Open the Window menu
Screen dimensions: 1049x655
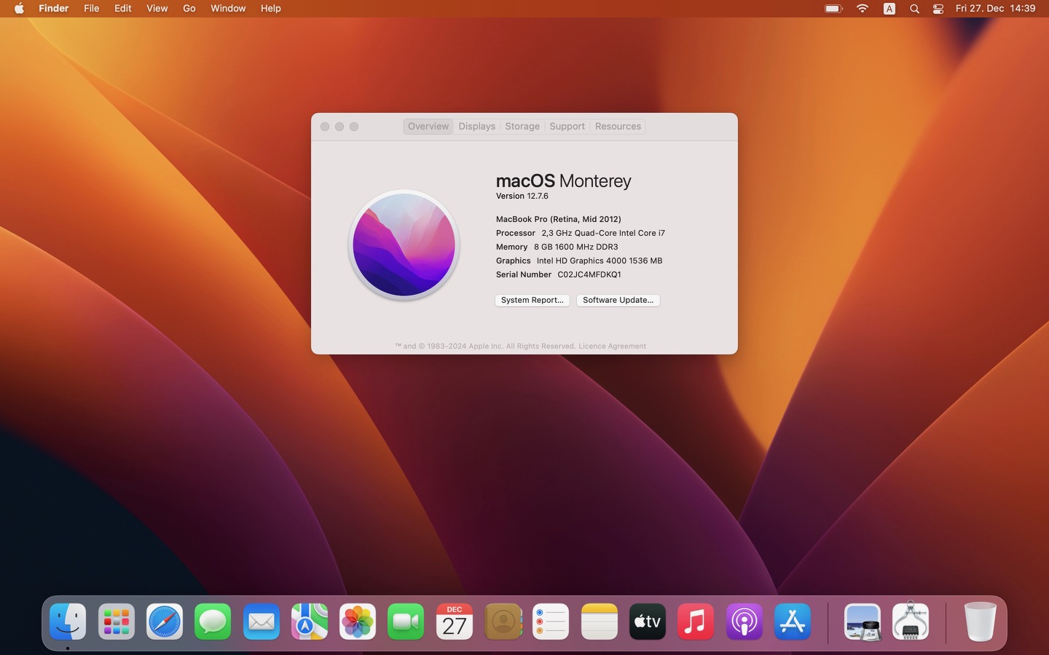point(228,8)
